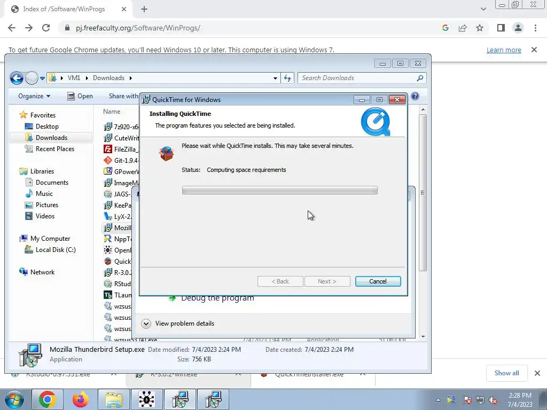Open recent locations dropdown next to nav arrows
The image size is (547, 410).
[x=42, y=78]
